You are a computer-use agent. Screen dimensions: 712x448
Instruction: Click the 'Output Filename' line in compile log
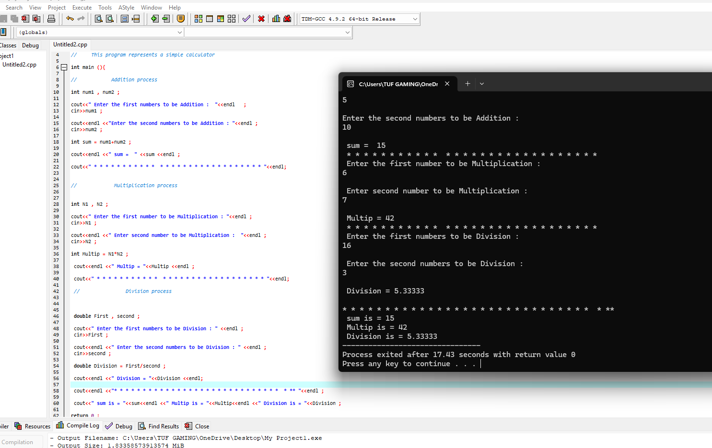[x=186, y=438]
